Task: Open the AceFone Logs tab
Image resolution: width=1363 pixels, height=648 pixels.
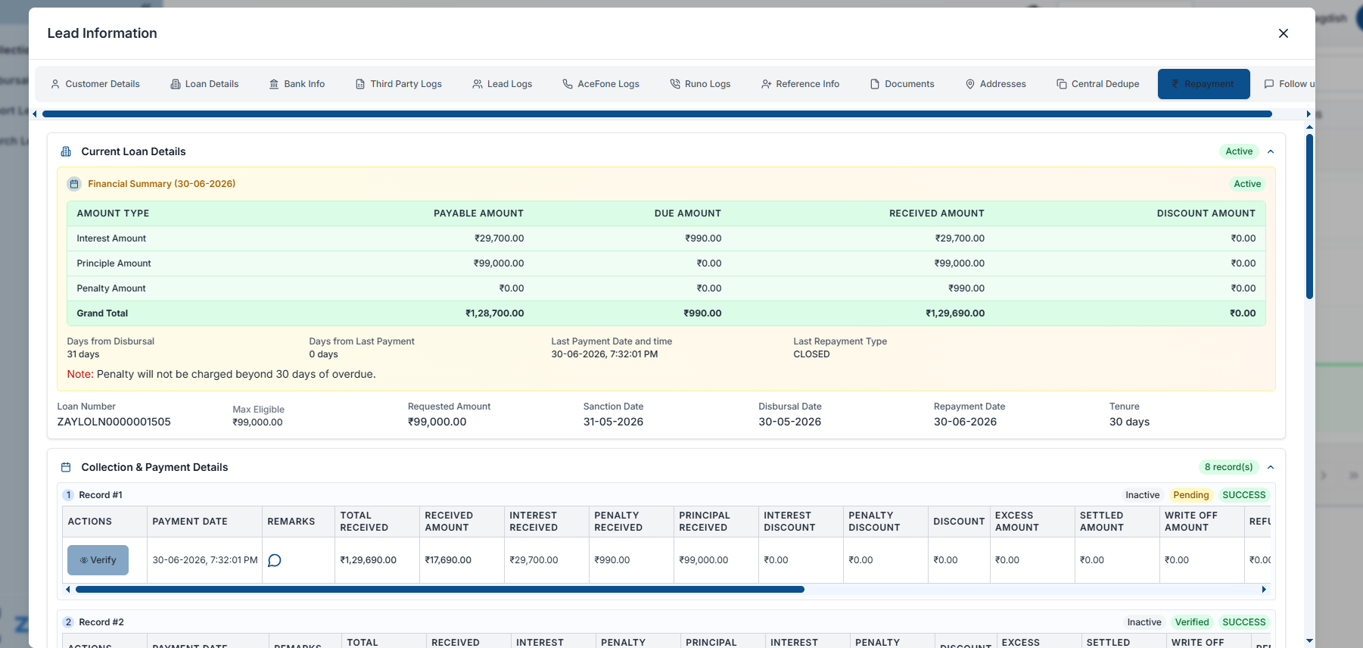Action: [x=601, y=84]
